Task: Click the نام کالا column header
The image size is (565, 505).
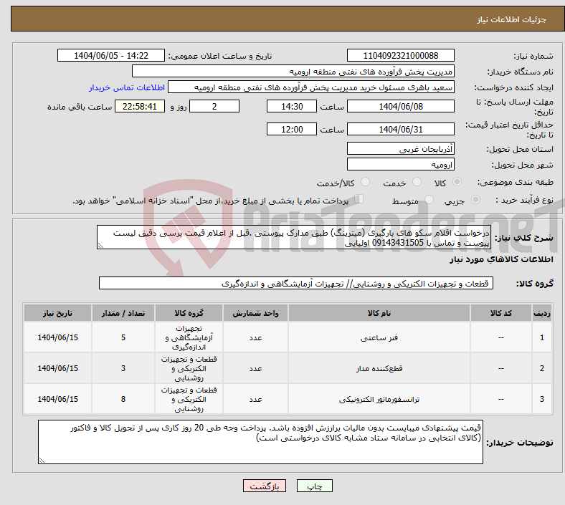Action: [x=379, y=313]
